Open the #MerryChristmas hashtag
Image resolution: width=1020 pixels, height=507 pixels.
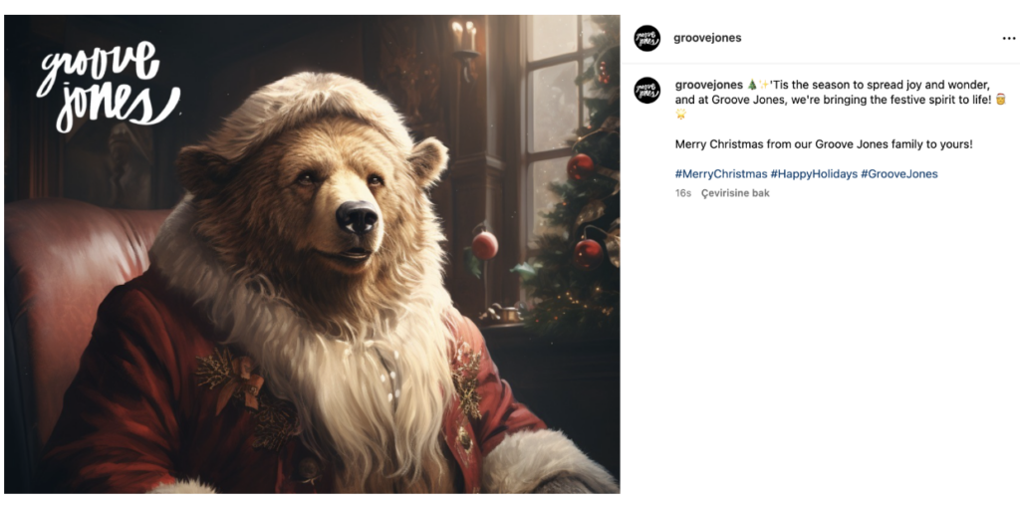721,173
